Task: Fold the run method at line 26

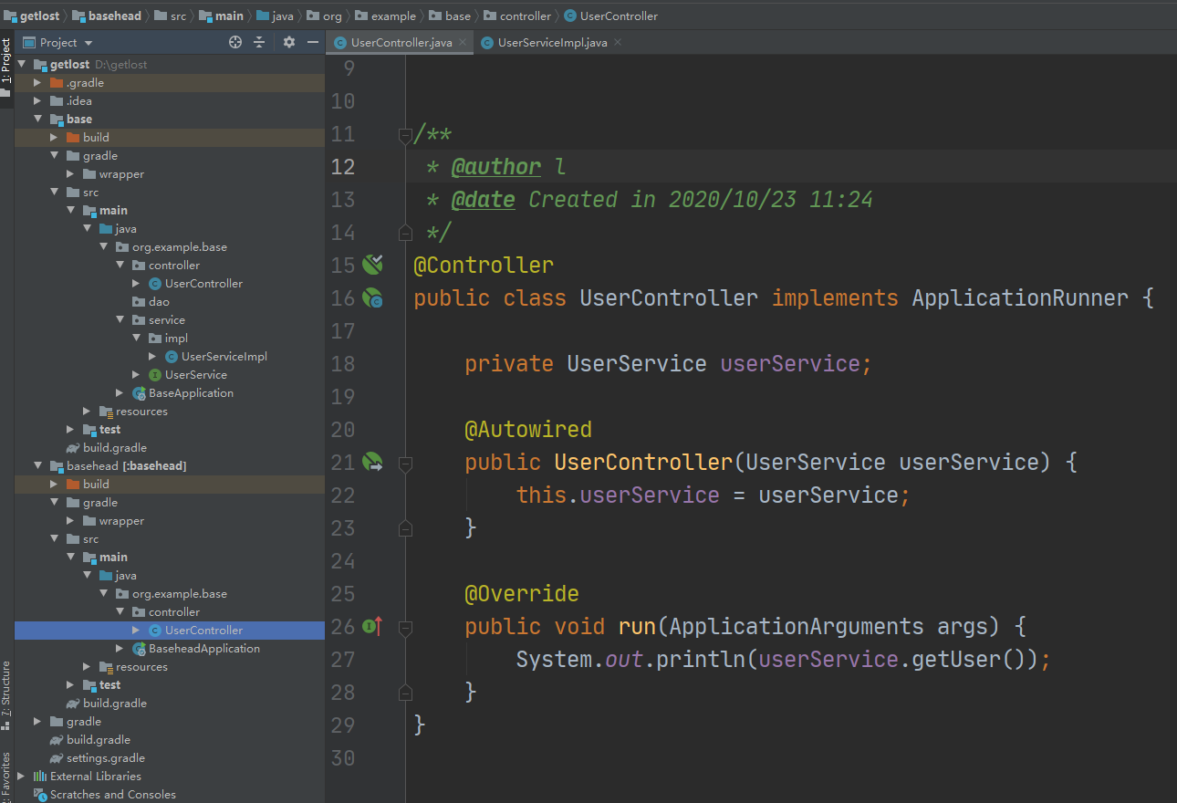Action: [405, 628]
